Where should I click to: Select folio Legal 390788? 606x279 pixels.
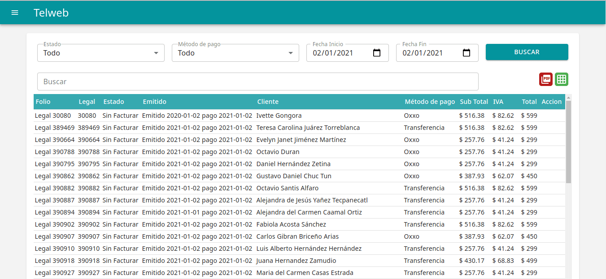(55, 152)
